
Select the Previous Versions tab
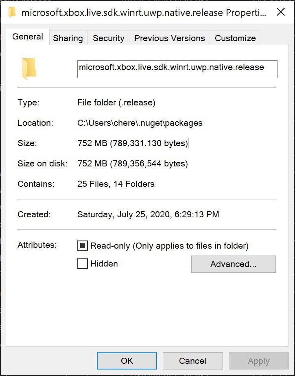click(x=170, y=38)
